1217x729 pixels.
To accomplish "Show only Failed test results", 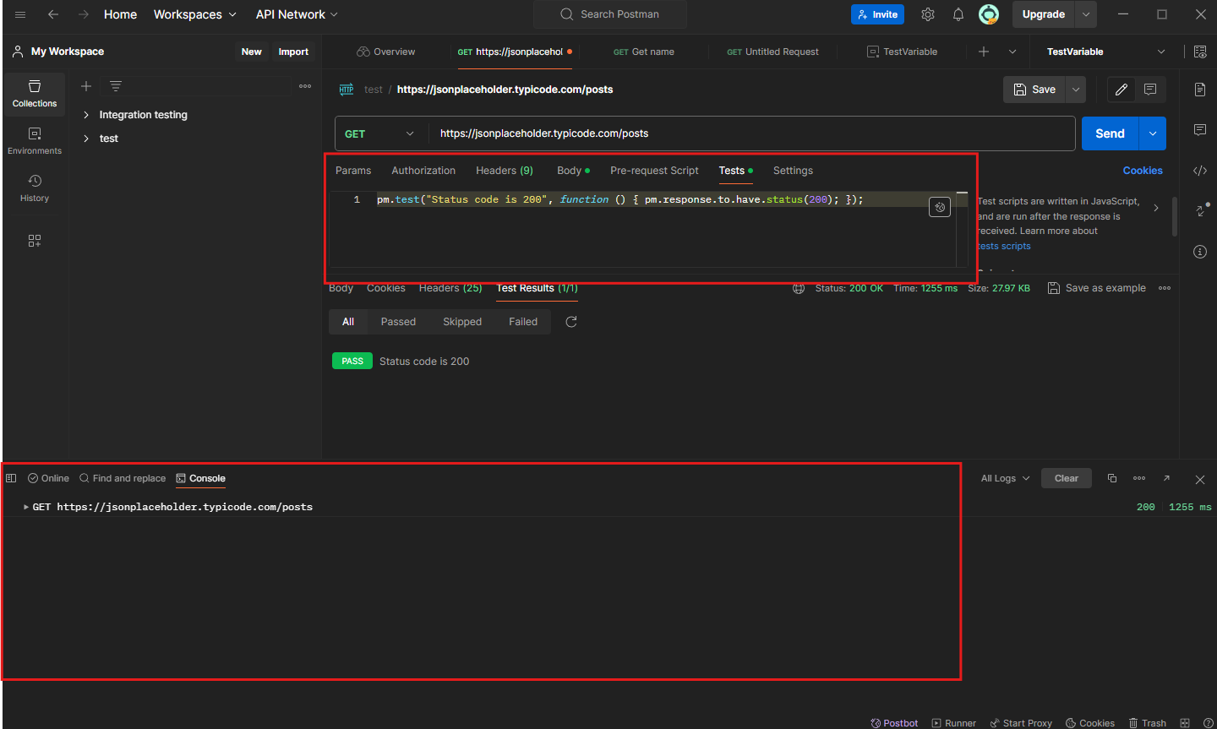I will (x=523, y=322).
